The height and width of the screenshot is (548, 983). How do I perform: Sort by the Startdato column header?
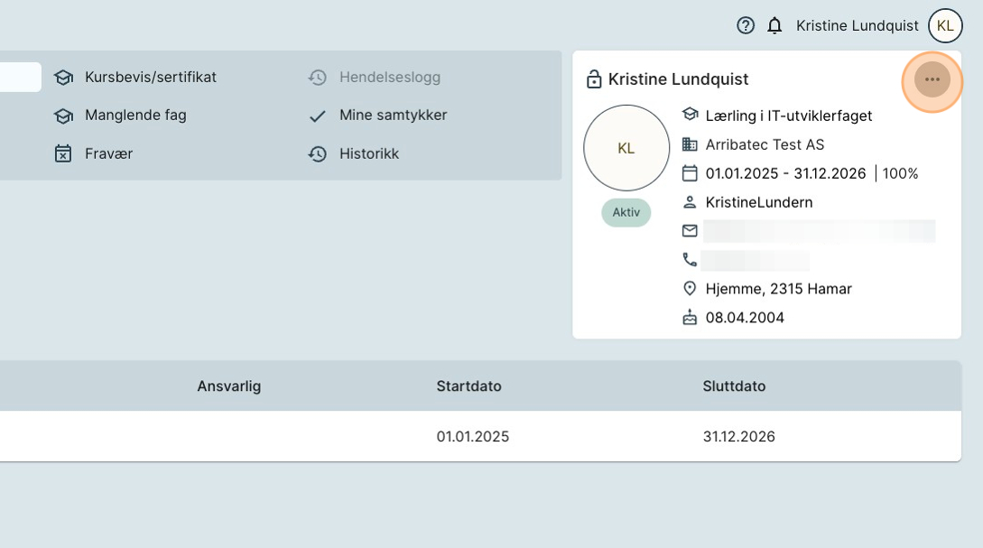[x=468, y=386]
